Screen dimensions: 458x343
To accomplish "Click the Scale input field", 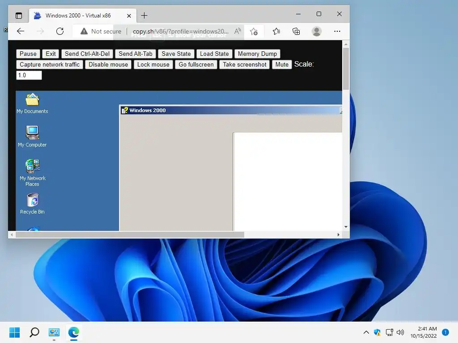I will 29,75.
